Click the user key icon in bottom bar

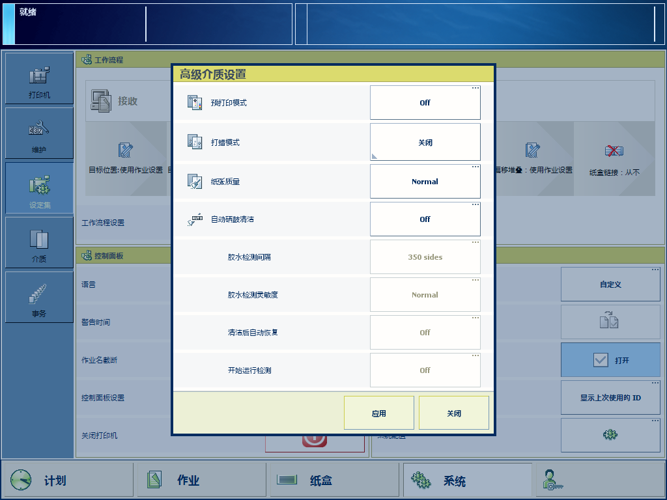point(552,480)
